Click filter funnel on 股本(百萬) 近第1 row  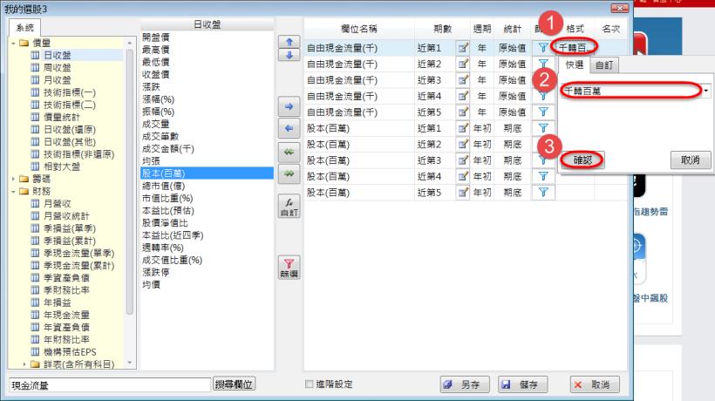(543, 128)
